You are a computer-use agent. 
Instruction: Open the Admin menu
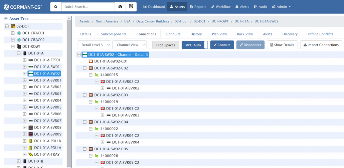point(281,7)
